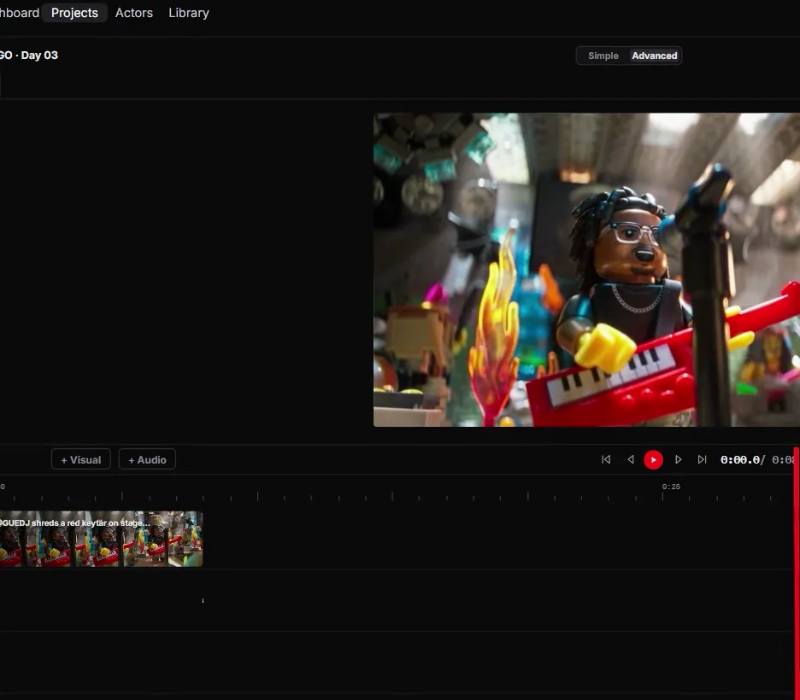Jump to start of timeline

[606, 459]
